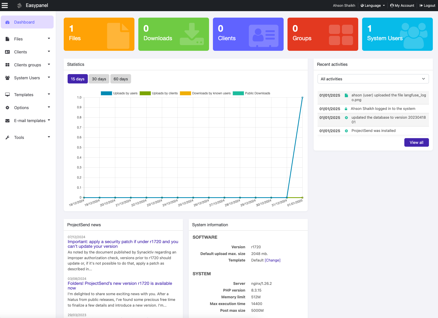Viewport: 438px width, 318px height.
Task: Select the Files icon in the sidebar
Action: (x=7, y=39)
